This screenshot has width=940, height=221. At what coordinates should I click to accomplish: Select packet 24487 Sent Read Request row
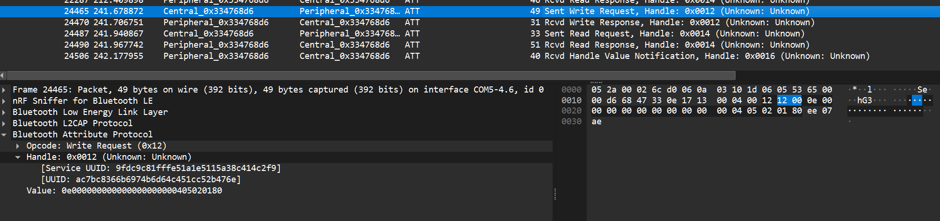point(470,34)
